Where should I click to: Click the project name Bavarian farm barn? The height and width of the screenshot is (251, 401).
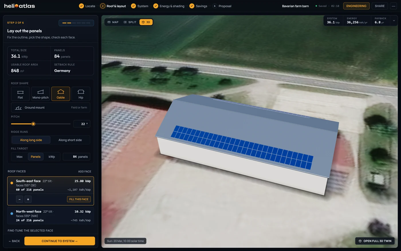coord(295,6)
